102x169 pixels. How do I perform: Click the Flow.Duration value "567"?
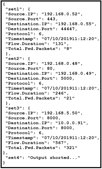(x=59, y=143)
